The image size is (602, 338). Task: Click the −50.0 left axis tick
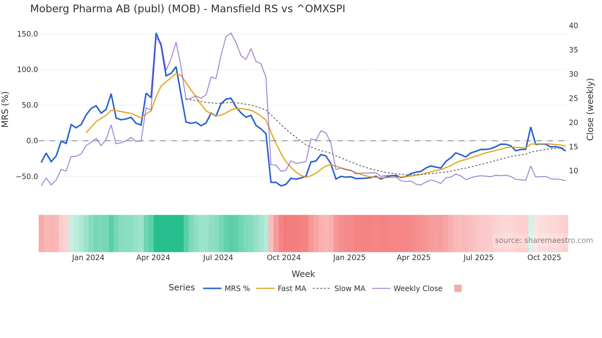pyautogui.click(x=27, y=177)
